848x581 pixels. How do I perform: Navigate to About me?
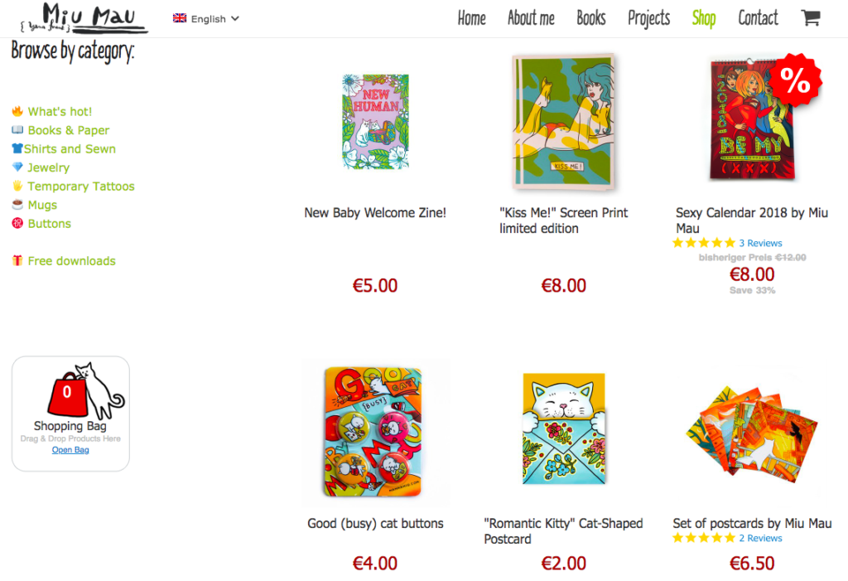pos(531,18)
